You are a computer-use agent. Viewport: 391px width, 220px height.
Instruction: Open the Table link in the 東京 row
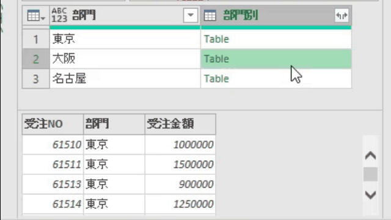tap(216, 39)
